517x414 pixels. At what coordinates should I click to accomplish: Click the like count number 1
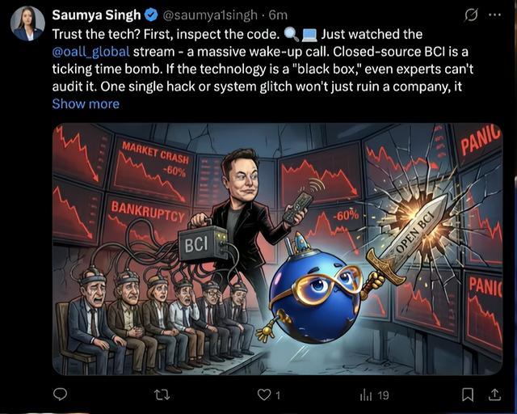(x=278, y=395)
